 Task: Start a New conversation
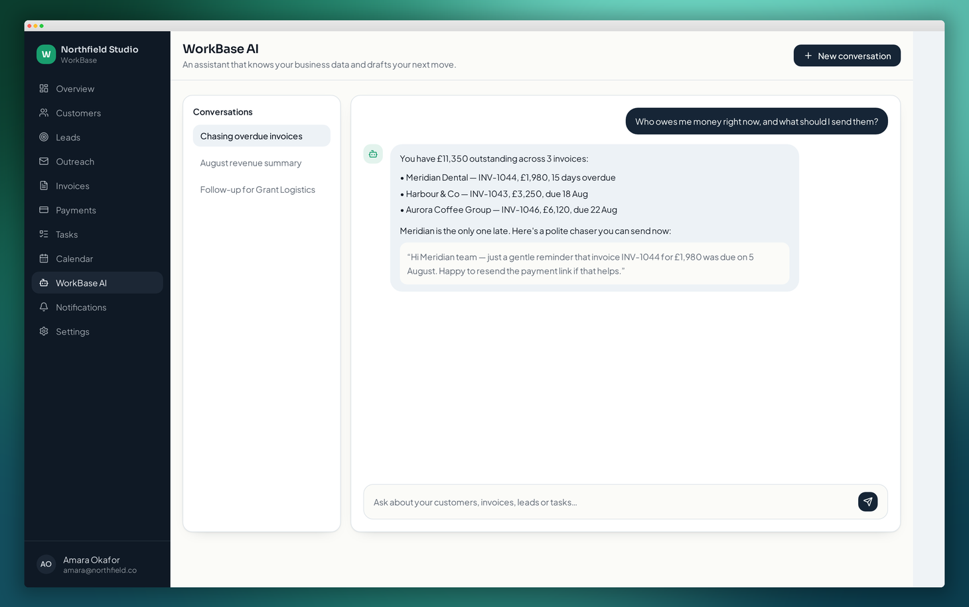tap(847, 56)
